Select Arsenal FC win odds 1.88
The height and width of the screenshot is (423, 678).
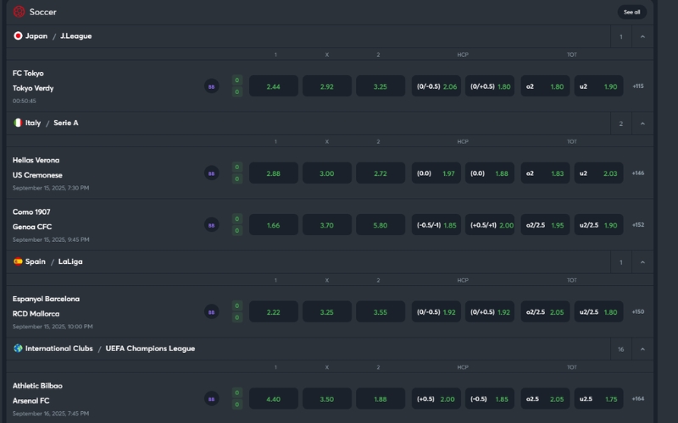tap(381, 398)
